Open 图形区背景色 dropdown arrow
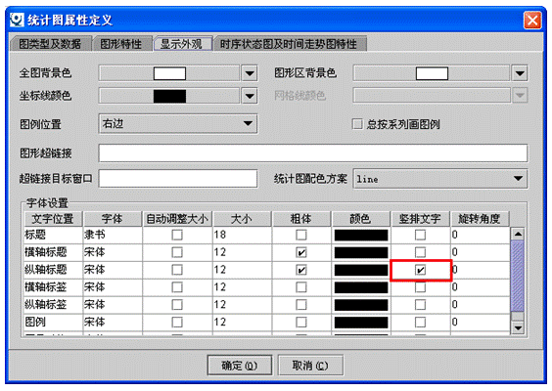This screenshot has width=552, height=391. coord(520,73)
